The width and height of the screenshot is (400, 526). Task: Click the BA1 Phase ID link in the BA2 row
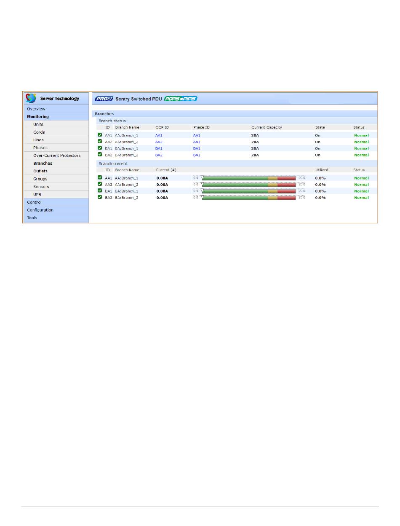(197, 155)
